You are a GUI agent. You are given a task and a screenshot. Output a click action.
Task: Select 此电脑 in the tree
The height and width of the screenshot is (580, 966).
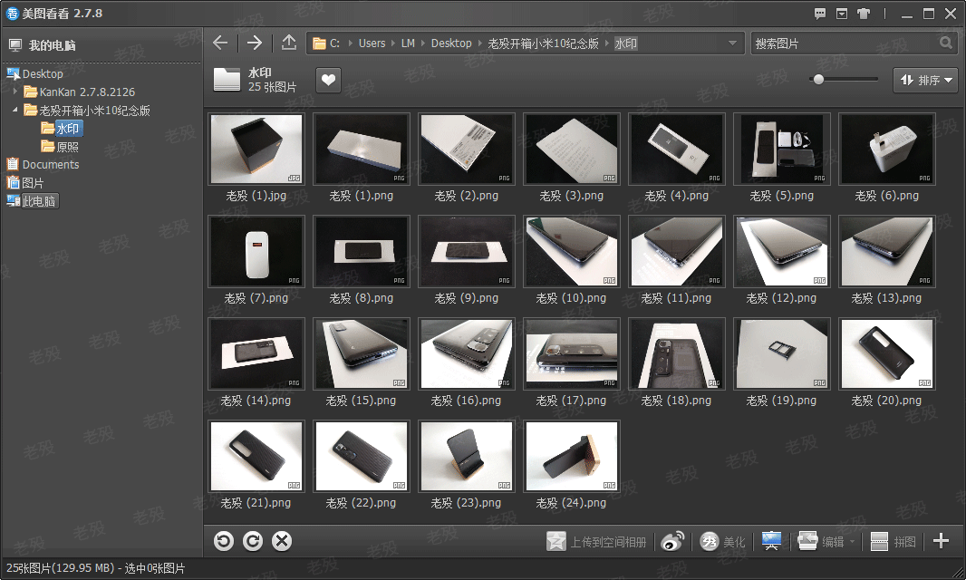tap(39, 201)
